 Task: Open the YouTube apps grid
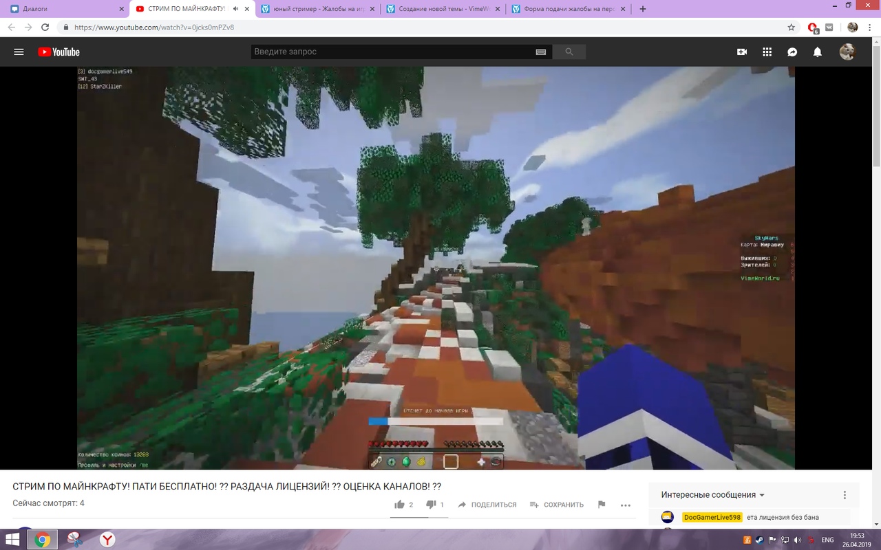coord(767,52)
